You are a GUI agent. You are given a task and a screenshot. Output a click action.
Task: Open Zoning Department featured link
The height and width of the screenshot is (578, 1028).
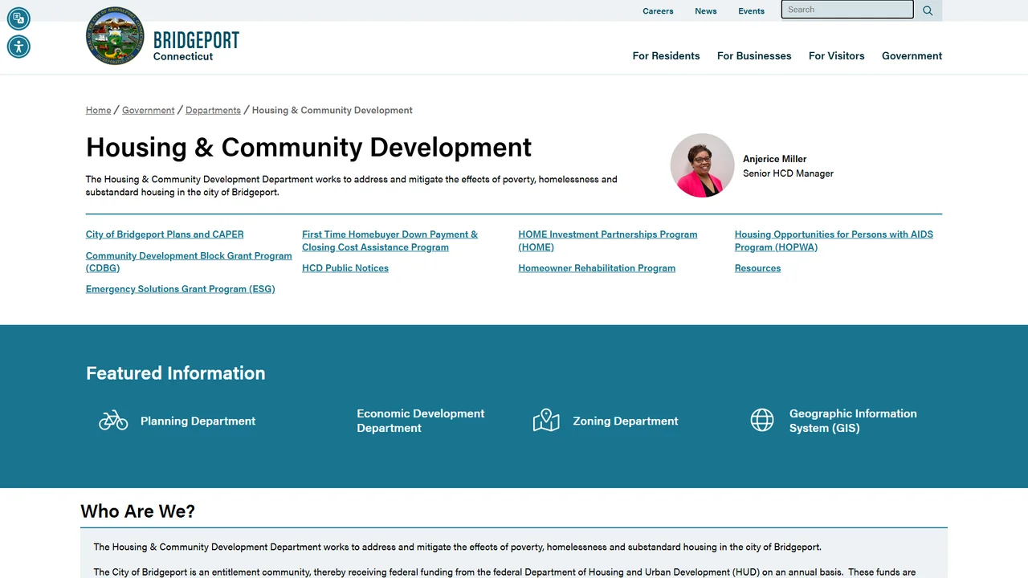coord(626,421)
